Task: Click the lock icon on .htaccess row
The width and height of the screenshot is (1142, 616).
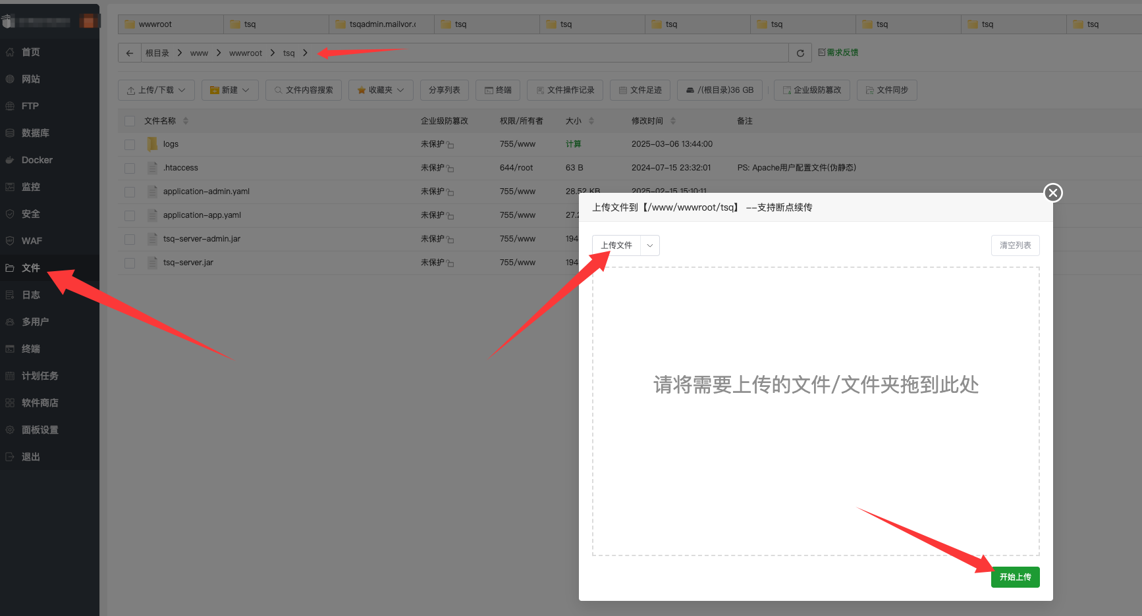Action: pos(450,168)
